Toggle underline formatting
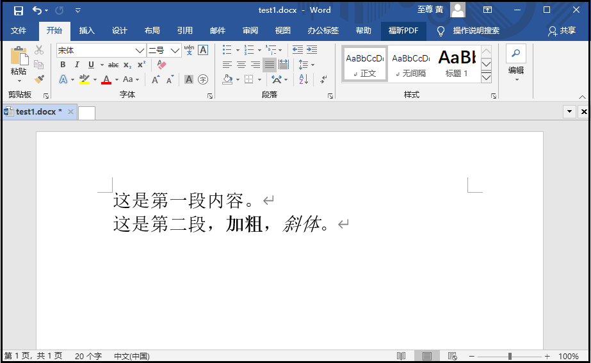 click(x=91, y=65)
